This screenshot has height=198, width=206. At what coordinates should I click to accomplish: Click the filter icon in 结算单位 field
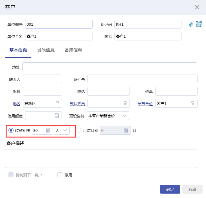point(193,103)
